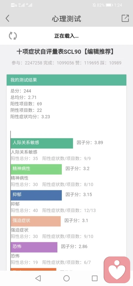The width and height of the screenshot is (133, 286).
Task: Open recent apps square button
Action: pyautogui.click(x=95, y=278)
